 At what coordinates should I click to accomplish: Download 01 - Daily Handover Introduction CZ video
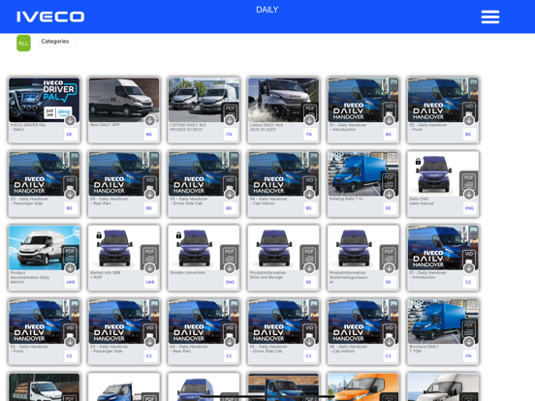coord(469,268)
